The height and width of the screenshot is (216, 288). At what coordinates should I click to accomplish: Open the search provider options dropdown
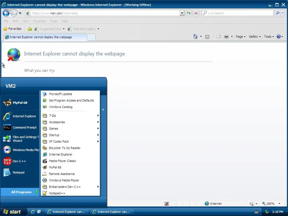coord(282,13)
